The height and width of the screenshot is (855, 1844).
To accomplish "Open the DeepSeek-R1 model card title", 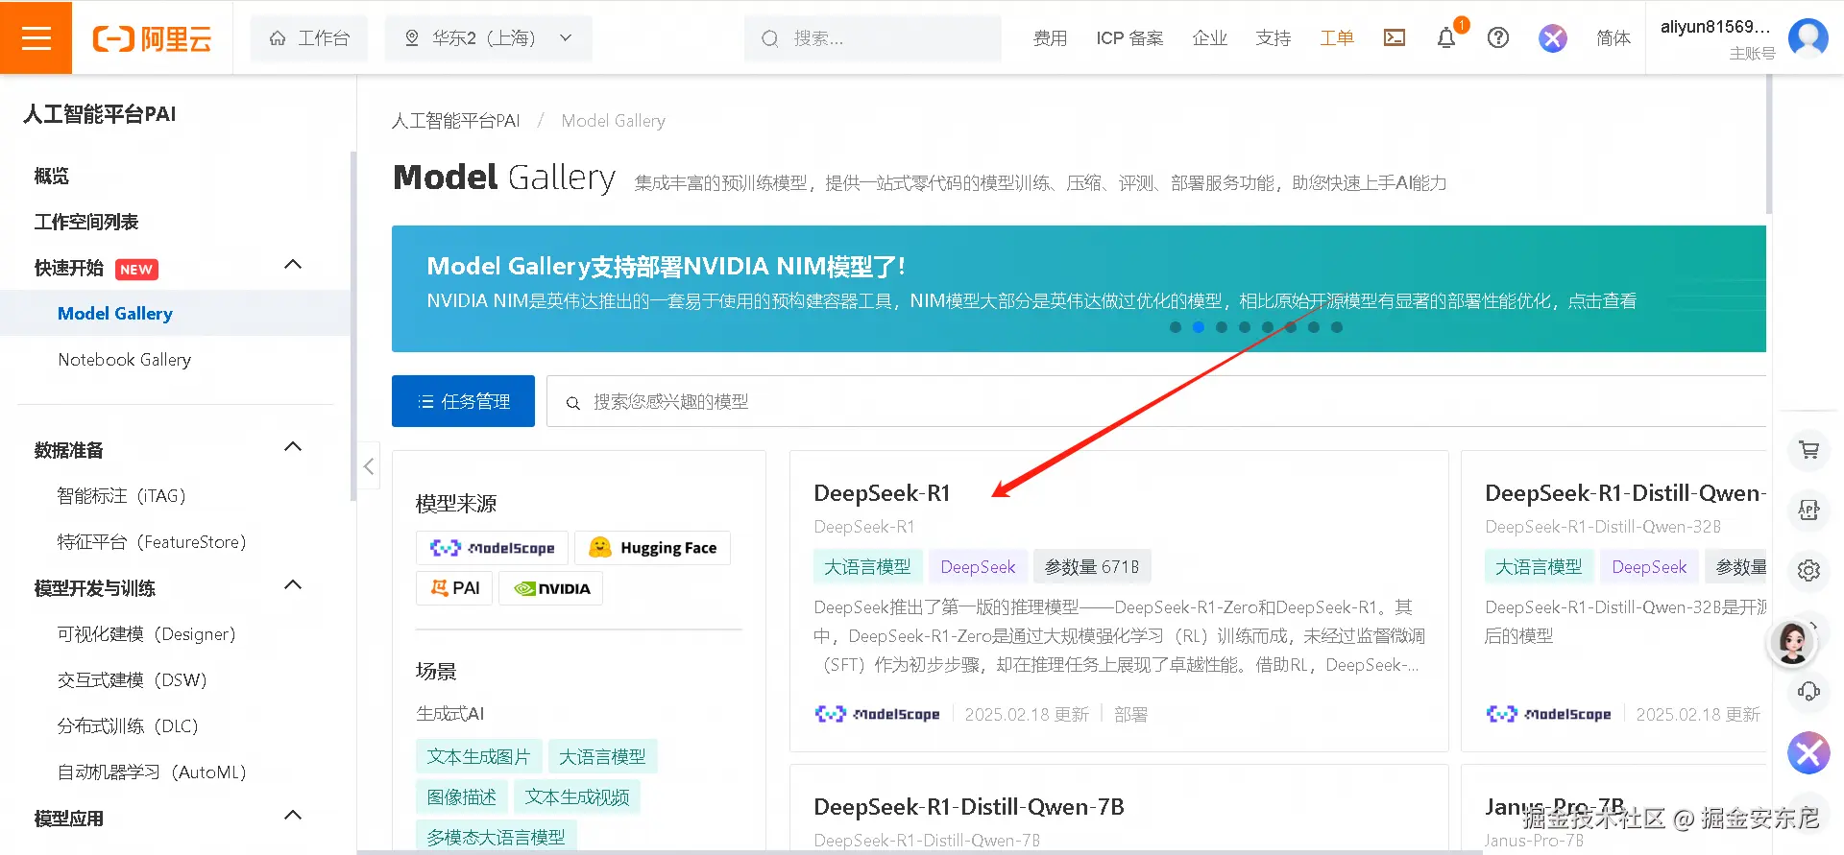I will [882, 493].
